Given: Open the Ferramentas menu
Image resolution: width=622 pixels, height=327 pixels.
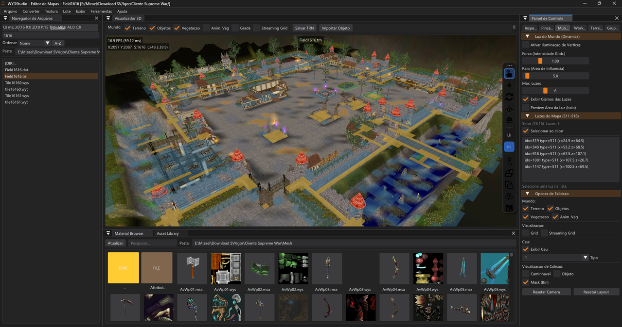Looking at the screenshot, I should coord(101,11).
